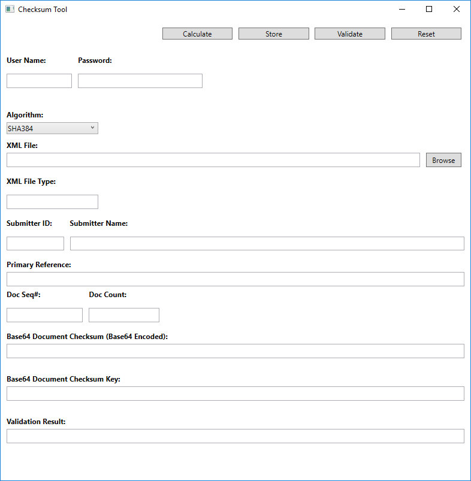Click the Store button
471x481 pixels.
pos(273,34)
